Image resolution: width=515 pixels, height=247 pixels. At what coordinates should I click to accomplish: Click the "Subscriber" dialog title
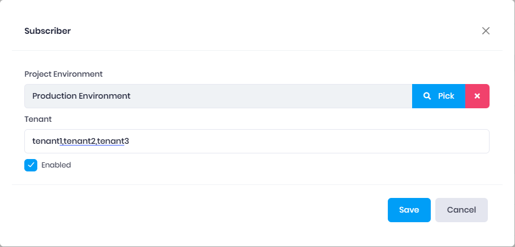[47, 31]
